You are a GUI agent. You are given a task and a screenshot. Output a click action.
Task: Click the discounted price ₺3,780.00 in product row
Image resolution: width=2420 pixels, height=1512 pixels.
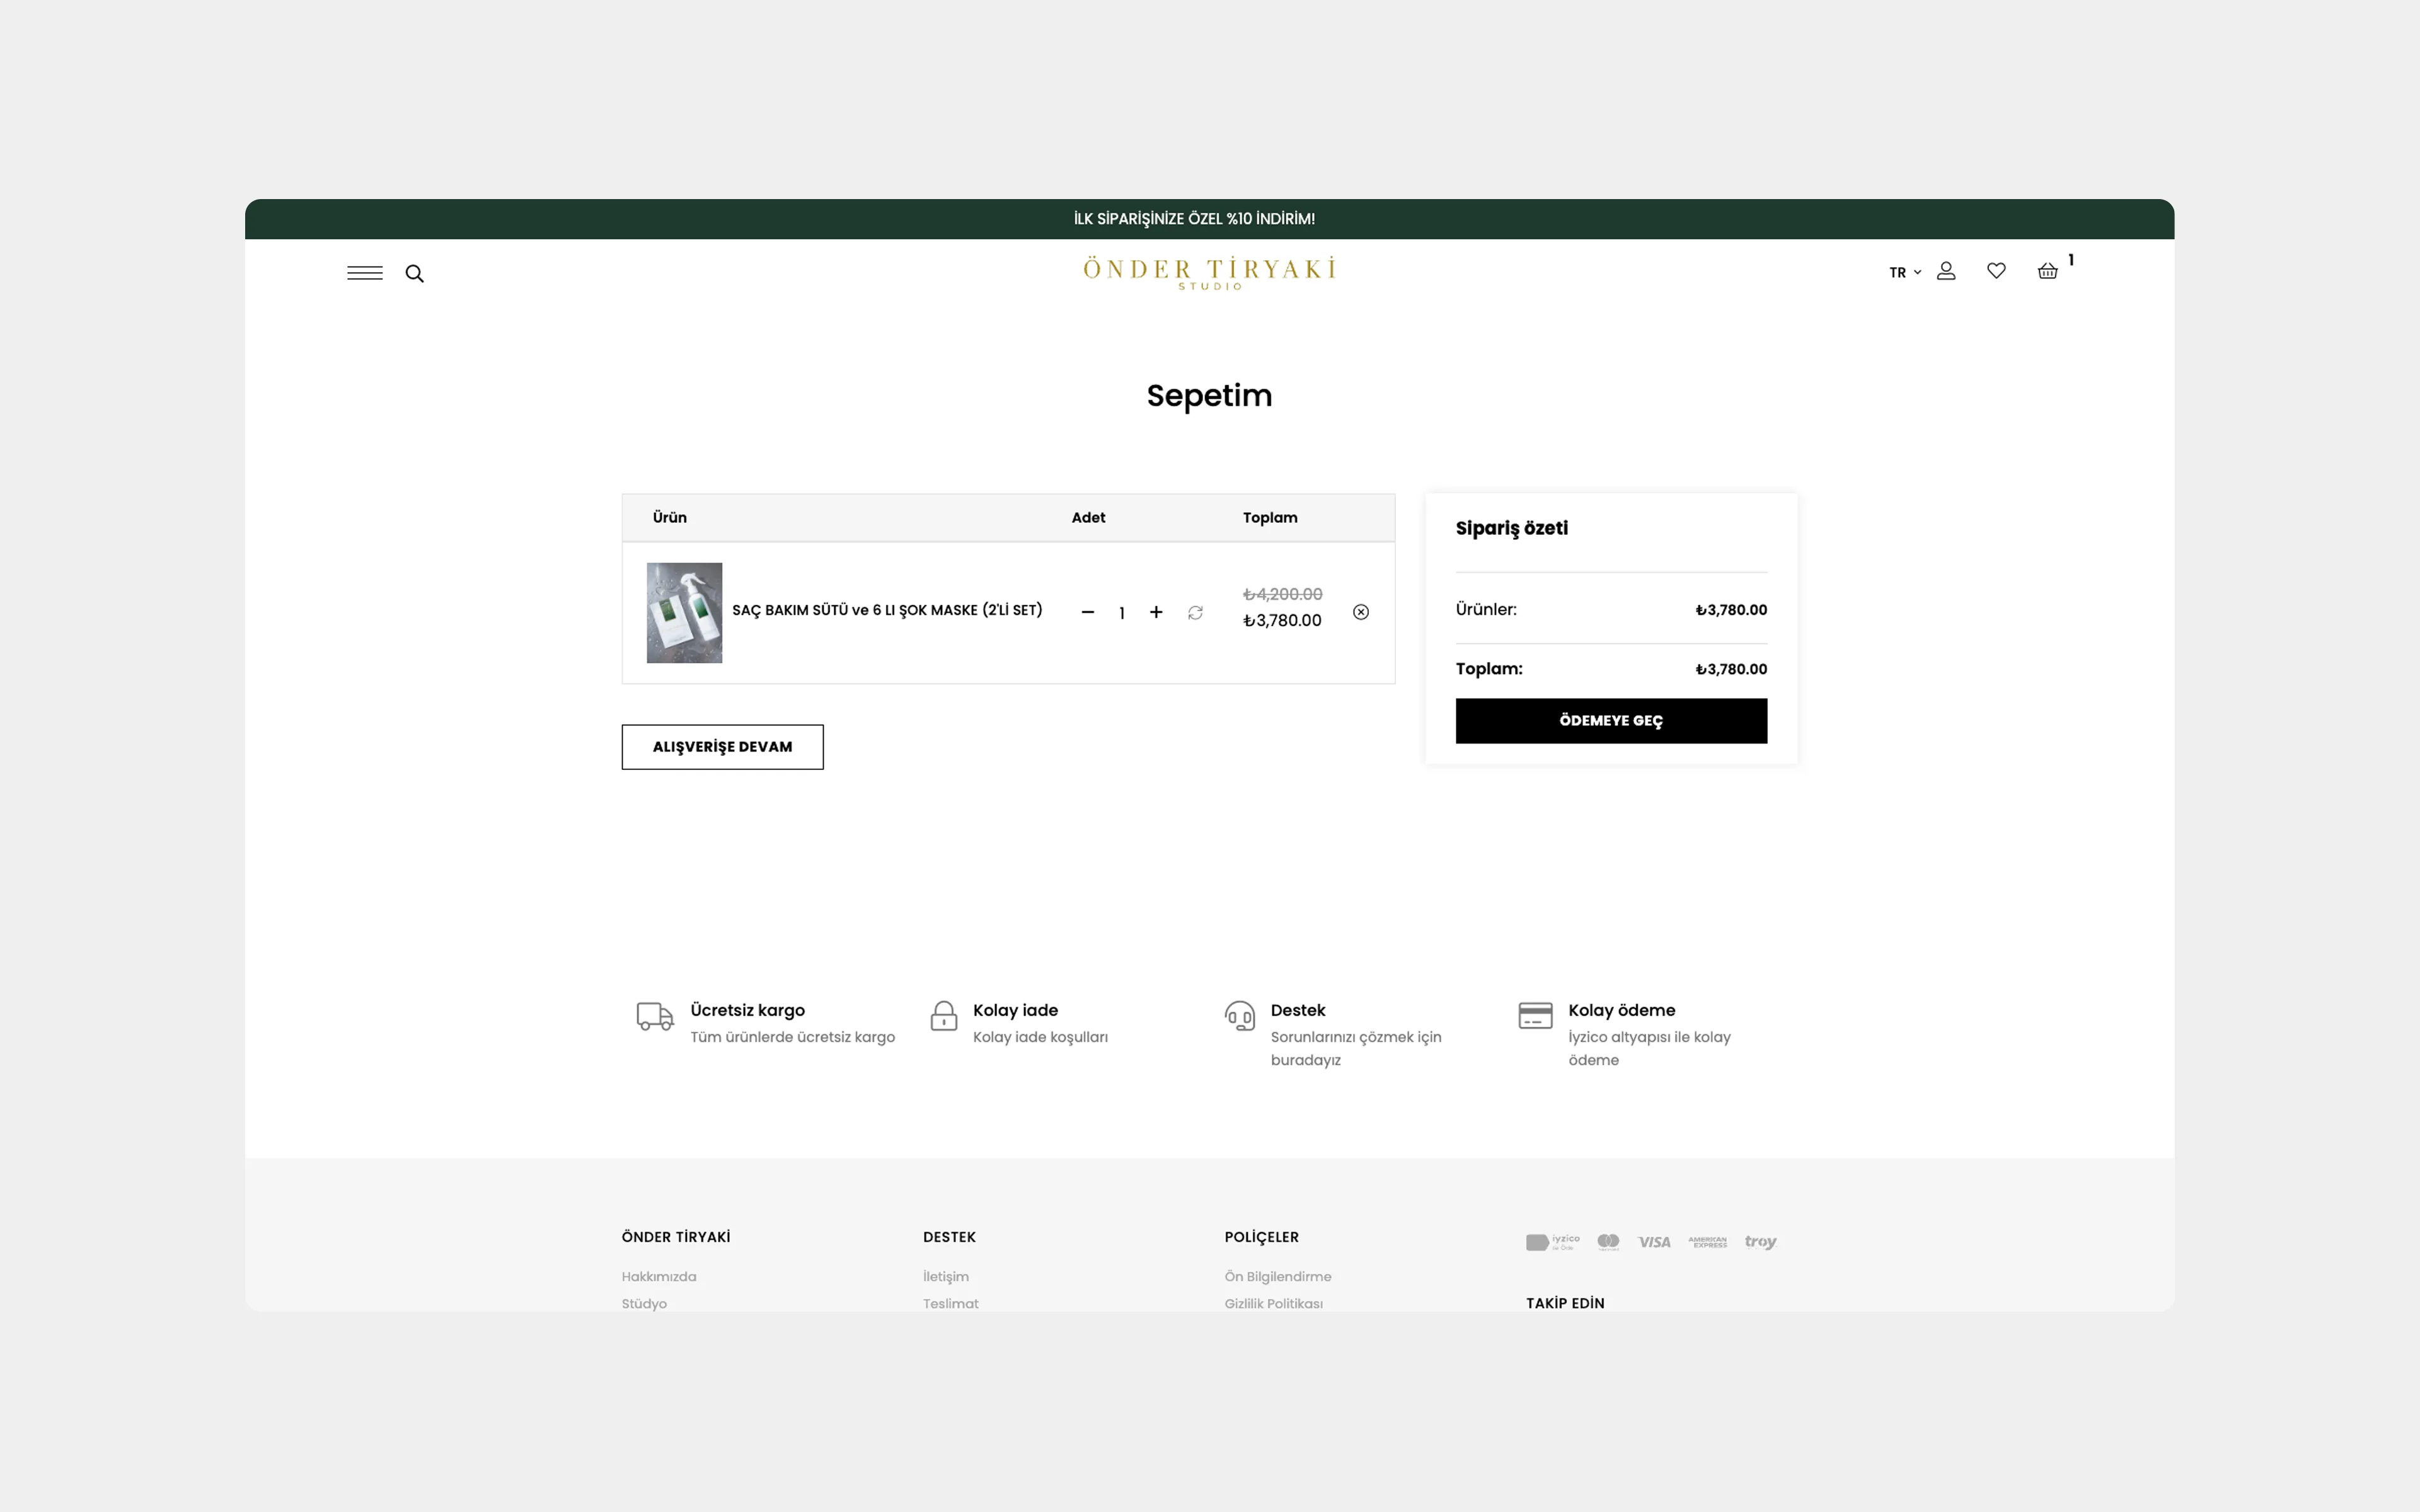pyautogui.click(x=1282, y=621)
